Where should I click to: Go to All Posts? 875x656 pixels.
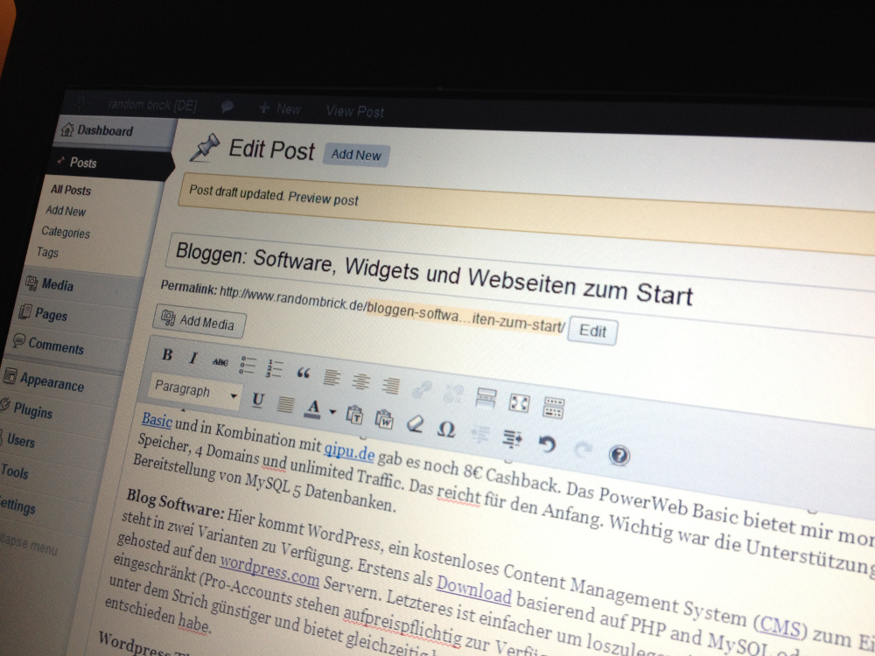[x=71, y=190]
